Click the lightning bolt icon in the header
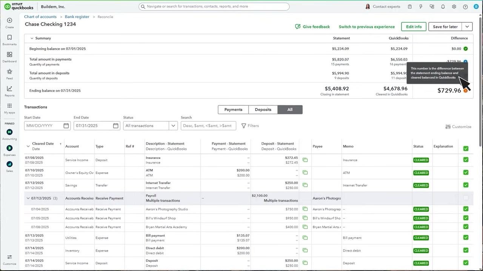 421,6
